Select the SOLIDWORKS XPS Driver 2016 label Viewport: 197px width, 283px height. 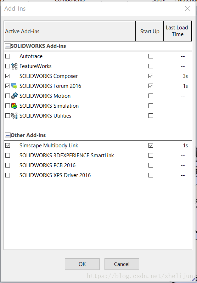(55, 175)
